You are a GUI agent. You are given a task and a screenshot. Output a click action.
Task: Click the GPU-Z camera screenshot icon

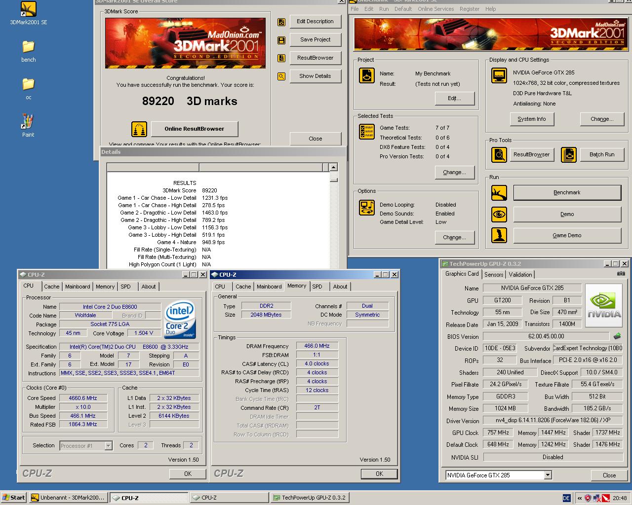pos(621,274)
